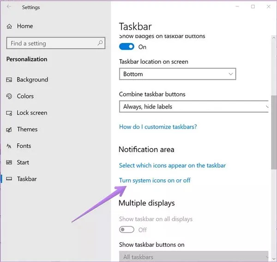Click the Background picture icon
Image resolution: width=277 pixels, height=262 pixels.
(x=9, y=80)
